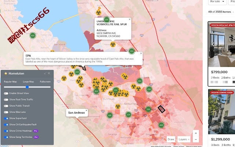This screenshot has width=235, height=147.
Task: Click the biohazard marker south of Sunnyvale
Action: tap(118, 106)
